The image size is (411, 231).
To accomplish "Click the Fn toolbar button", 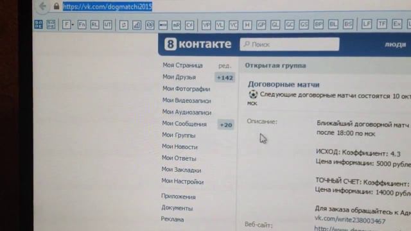I will pos(82,25).
